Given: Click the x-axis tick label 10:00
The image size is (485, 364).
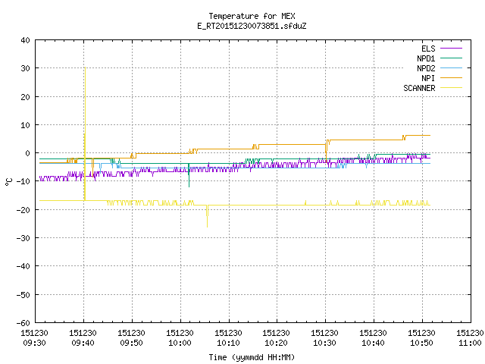Looking at the screenshot, I should pyautogui.click(x=180, y=343).
